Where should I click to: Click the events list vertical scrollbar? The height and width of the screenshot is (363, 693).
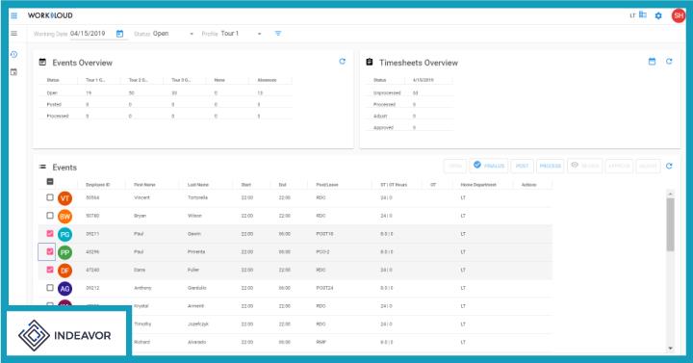pyautogui.click(x=671, y=224)
